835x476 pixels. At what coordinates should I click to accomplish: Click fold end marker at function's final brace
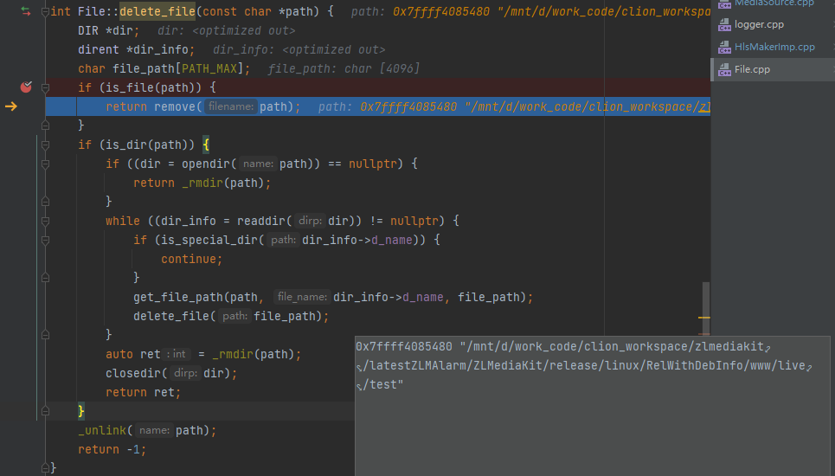point(45,468)
